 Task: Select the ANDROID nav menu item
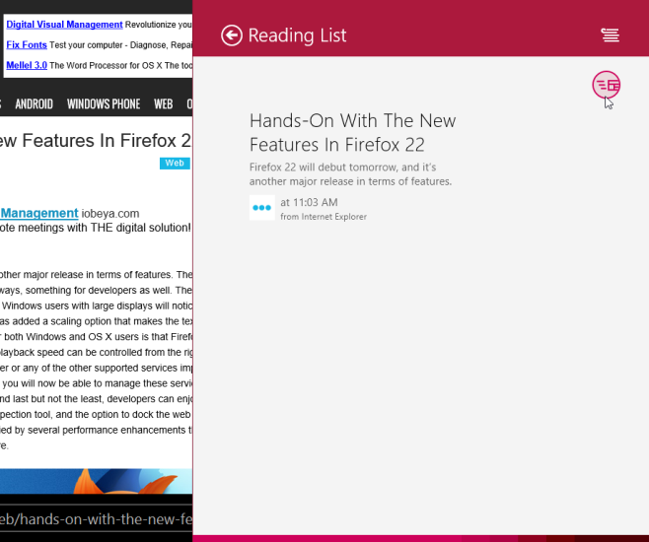34,103
